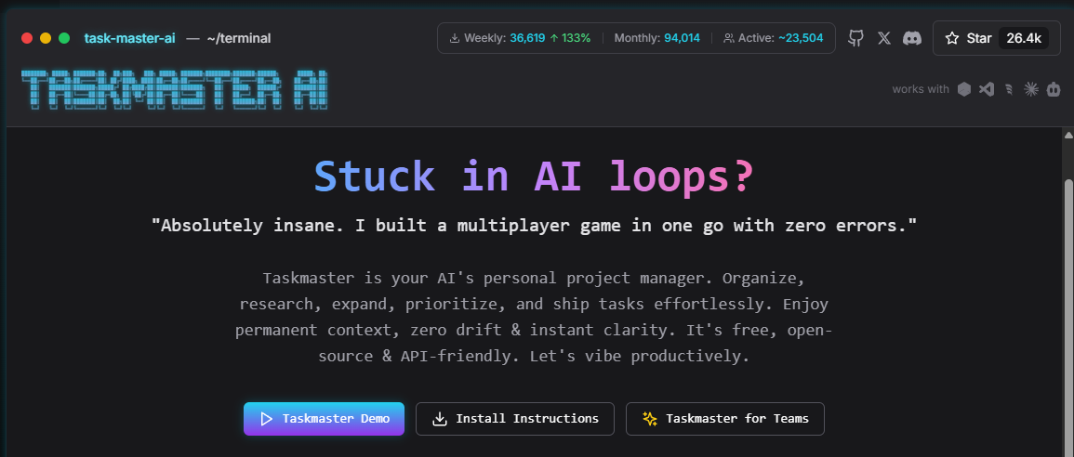Click the Stuck in AI loops? headline

(535, 176)
